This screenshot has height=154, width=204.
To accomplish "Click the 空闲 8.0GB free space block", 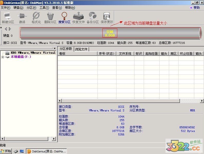I will coord(110,33).
